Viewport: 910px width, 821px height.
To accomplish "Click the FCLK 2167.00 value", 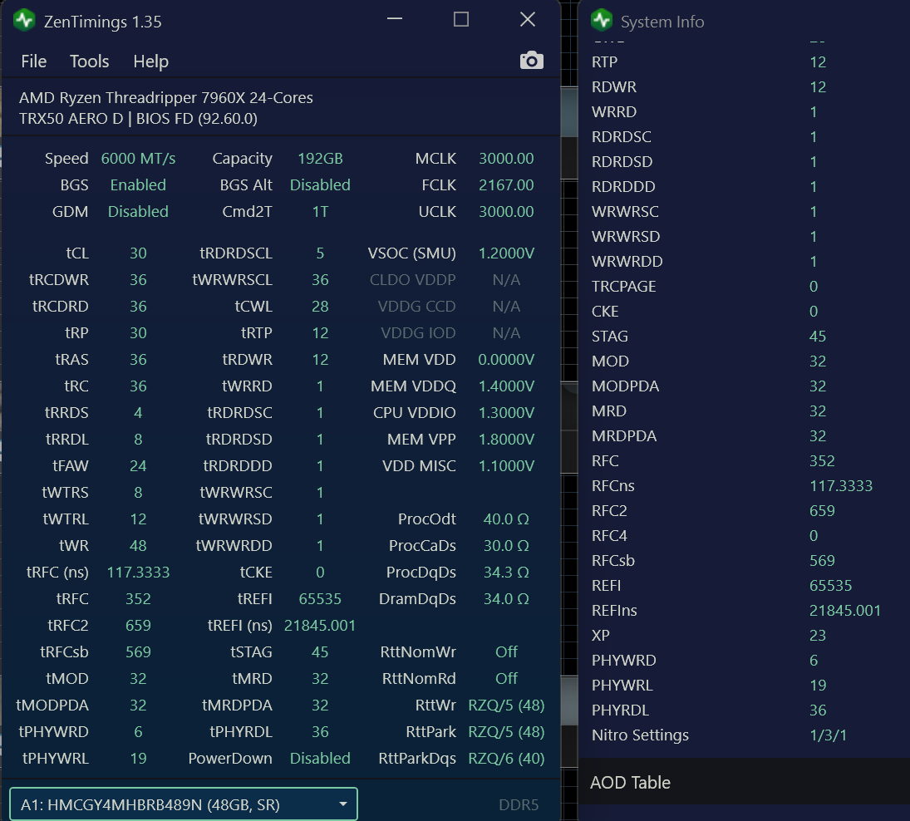I will click(x=506, y=185).
